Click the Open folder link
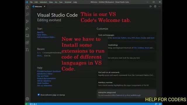187x105 pixels. [x=42, y=35]
